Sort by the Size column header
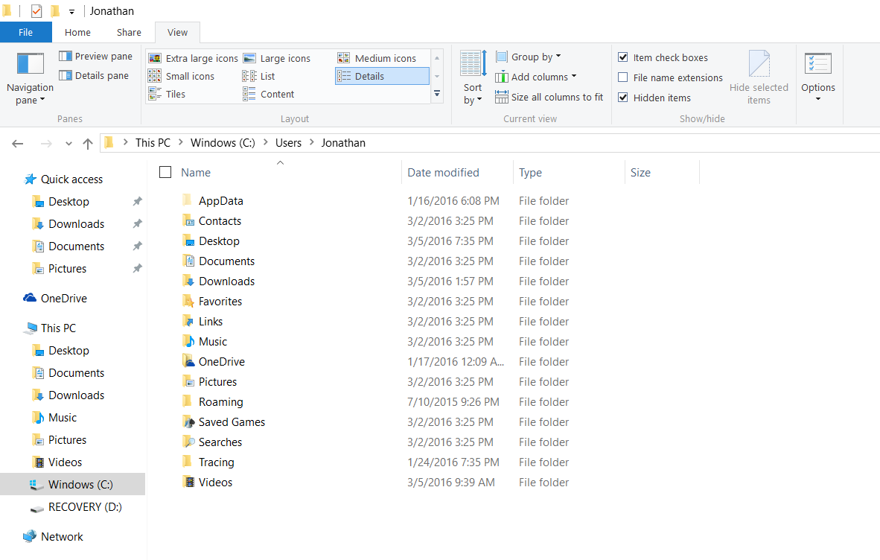The image size is (880, 560). [640, 173]
